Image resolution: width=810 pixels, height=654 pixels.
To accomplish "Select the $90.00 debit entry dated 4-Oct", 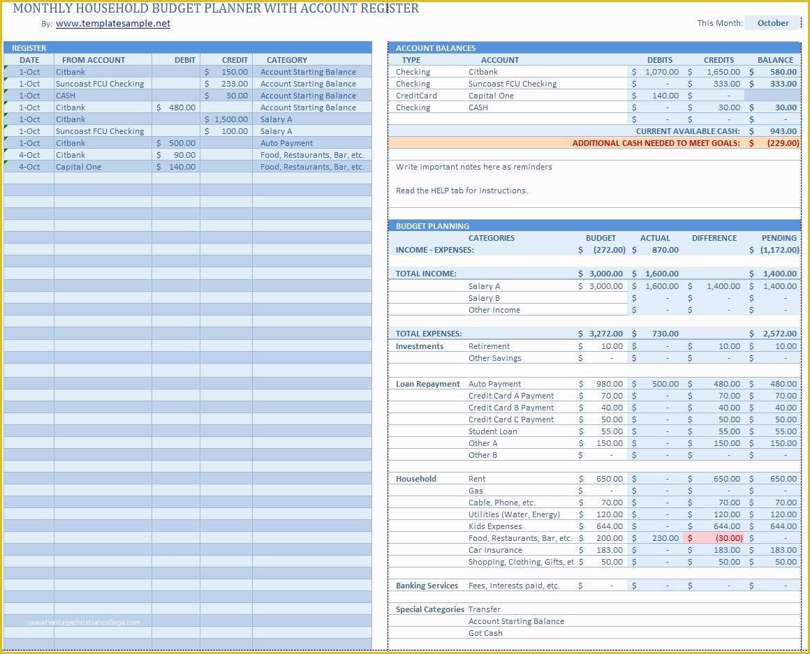I will tap(176, 155).
